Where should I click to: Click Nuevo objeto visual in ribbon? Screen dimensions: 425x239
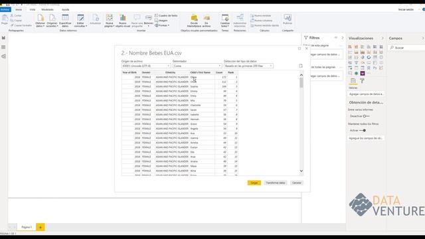(x=123, y=21)
